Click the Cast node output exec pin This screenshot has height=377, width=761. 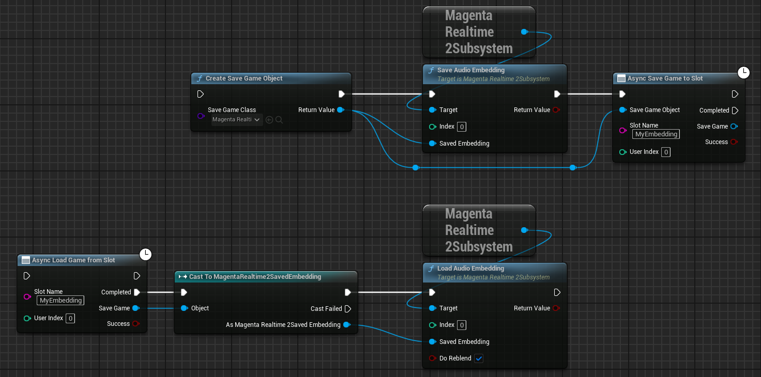(348, 292)
